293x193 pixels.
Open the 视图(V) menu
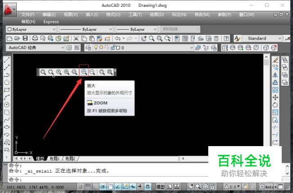(71, 14)
